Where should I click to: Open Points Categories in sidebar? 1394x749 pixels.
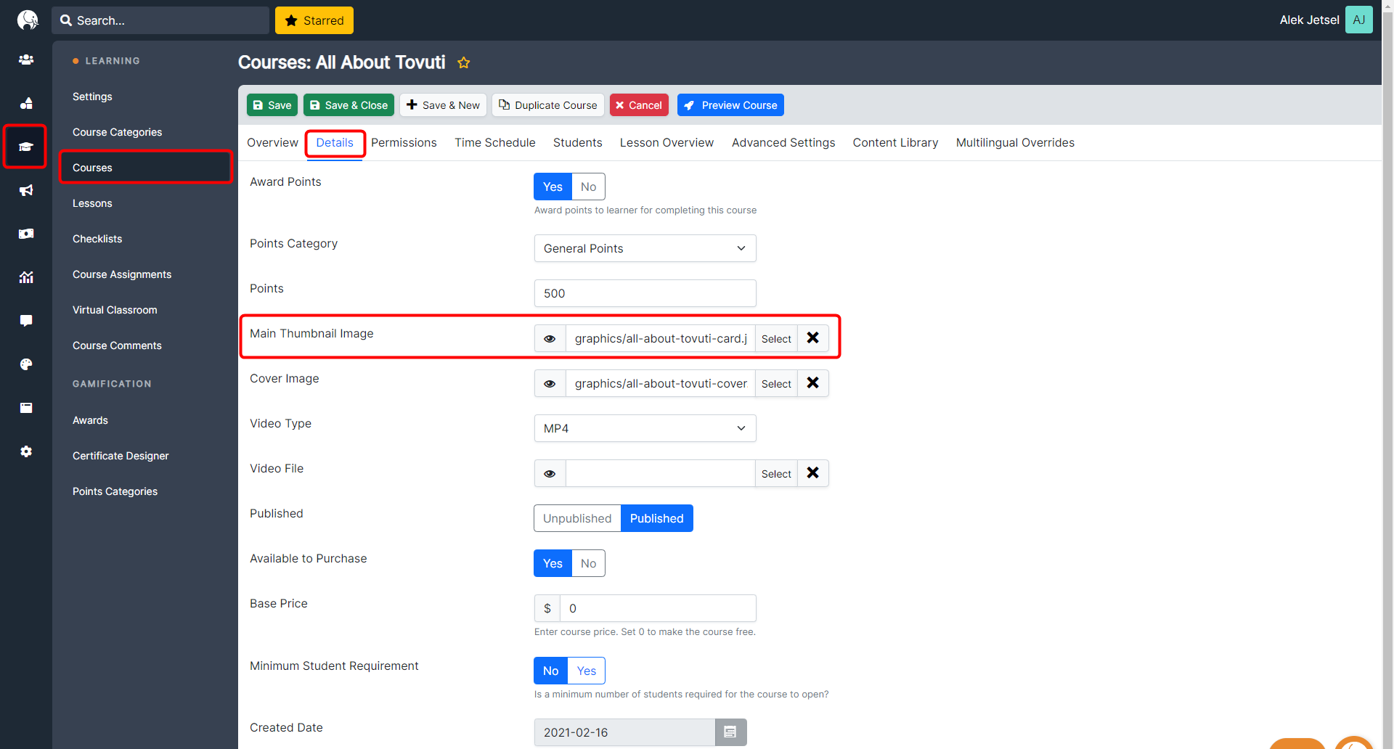pos(115,491)
